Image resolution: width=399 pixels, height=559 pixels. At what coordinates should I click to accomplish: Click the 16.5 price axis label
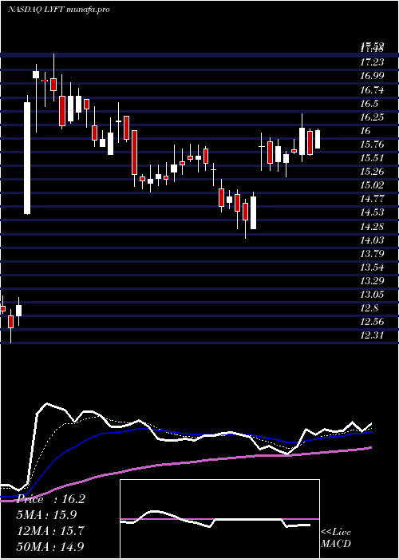point(370,104)
